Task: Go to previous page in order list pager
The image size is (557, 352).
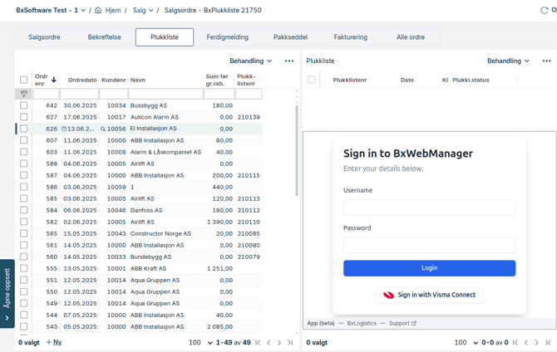Action: pos(269,342)
